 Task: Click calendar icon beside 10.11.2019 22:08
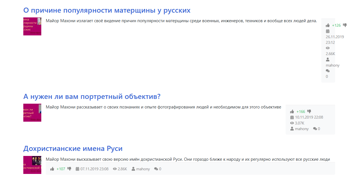pyautogui.click(x=292, y=117)
